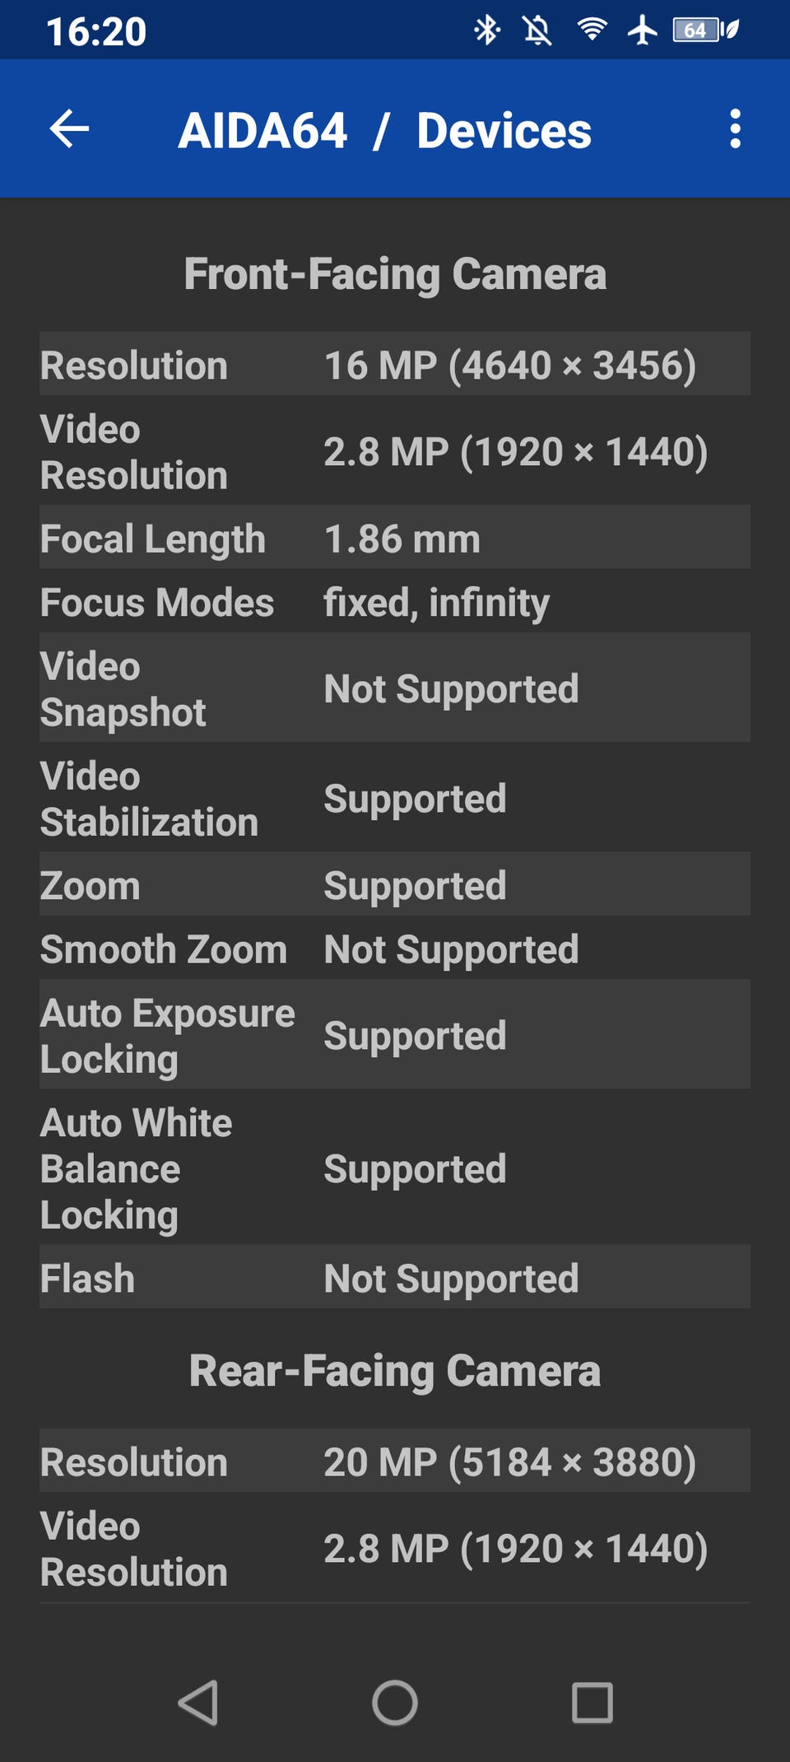Tap the Focus Modes row

tap(395, 602)
